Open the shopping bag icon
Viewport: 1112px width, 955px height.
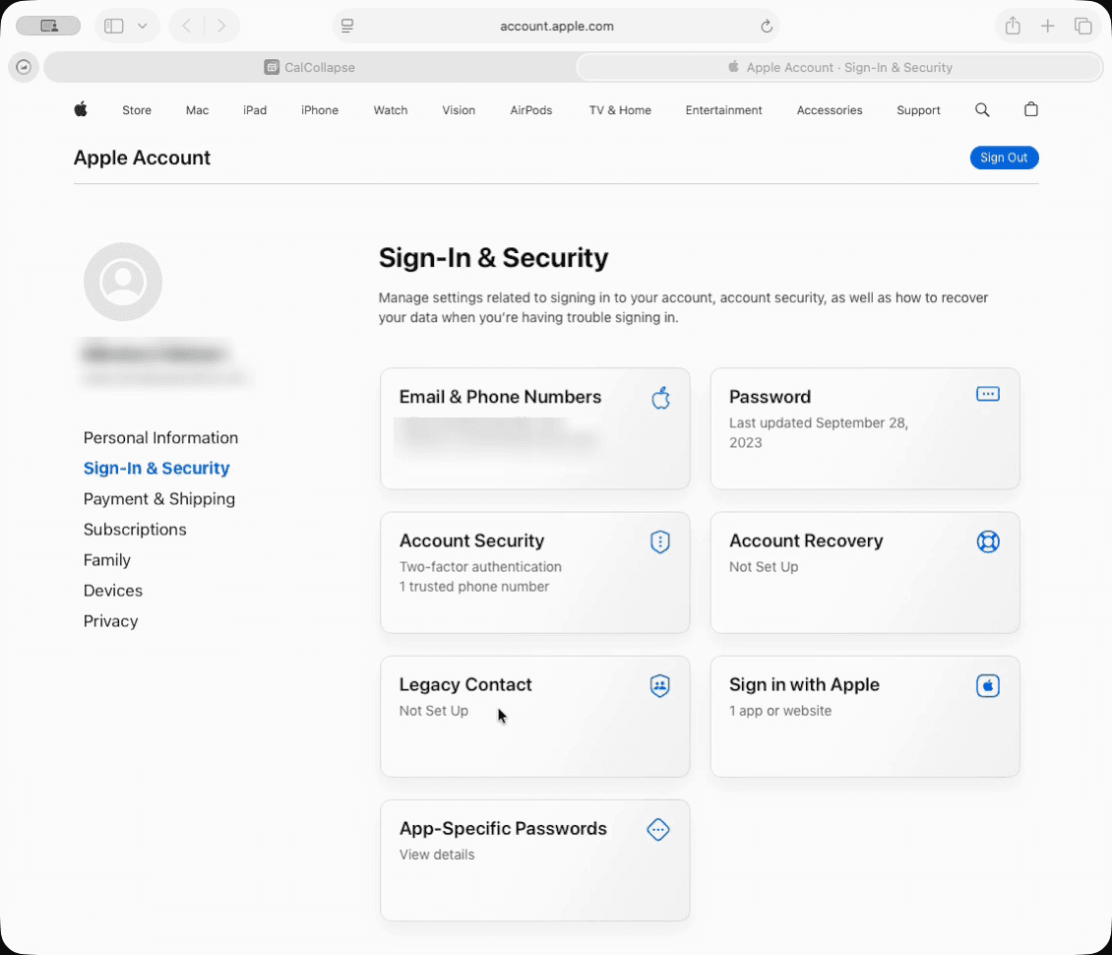tap(1031, 109)
